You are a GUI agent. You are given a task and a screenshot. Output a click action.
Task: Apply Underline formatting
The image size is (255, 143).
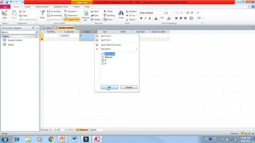click(x=150, y=18)
